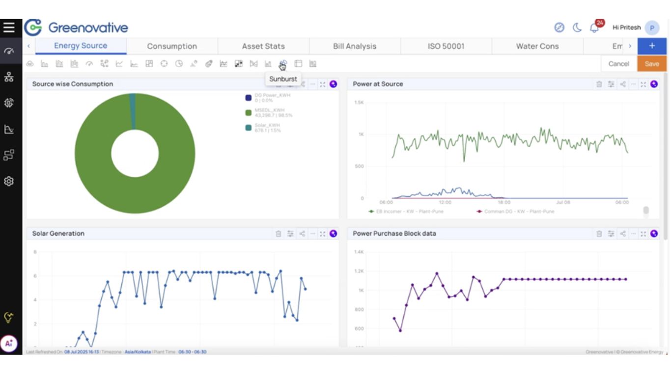Screen dimensions: 671x377
Task: Cancel dashboard editing
Action: (618, 64)
